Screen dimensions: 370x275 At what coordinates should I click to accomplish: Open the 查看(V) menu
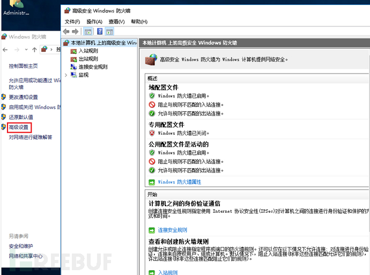point(116,21)
